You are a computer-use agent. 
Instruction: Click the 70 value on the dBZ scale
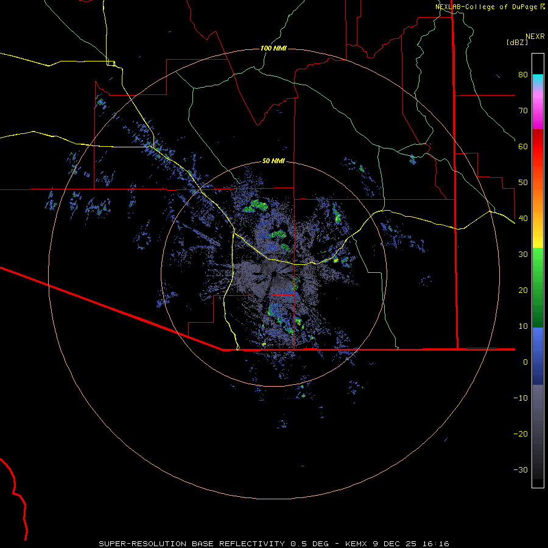coord(523,111)
